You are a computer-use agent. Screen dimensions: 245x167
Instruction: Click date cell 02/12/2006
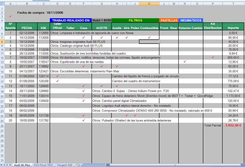coord(27,33)
